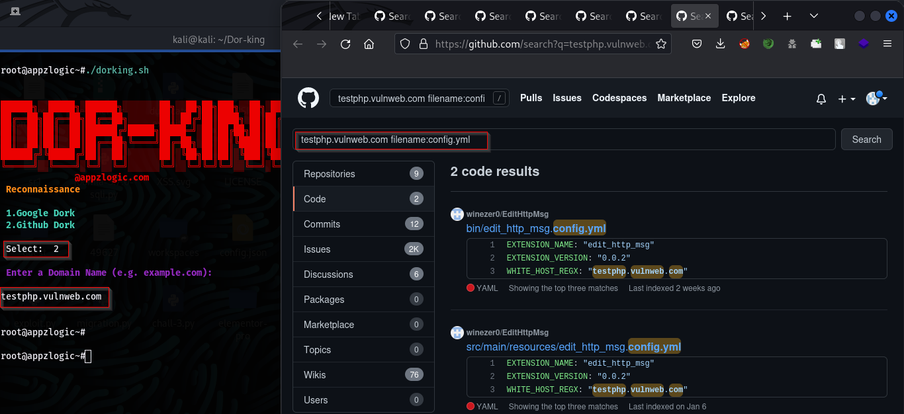Viewport: 904px width, 414px height.
Task: Click '1.Google Dork' in terminal
Action: [40, 213]
